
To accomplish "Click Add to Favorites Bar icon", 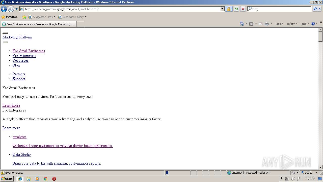I will coord(24,17).
